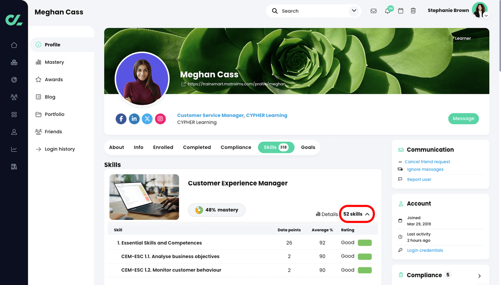Screen dimensions: 501x285
Task: Click the 48% mastery progress badge
Action: 217,210
